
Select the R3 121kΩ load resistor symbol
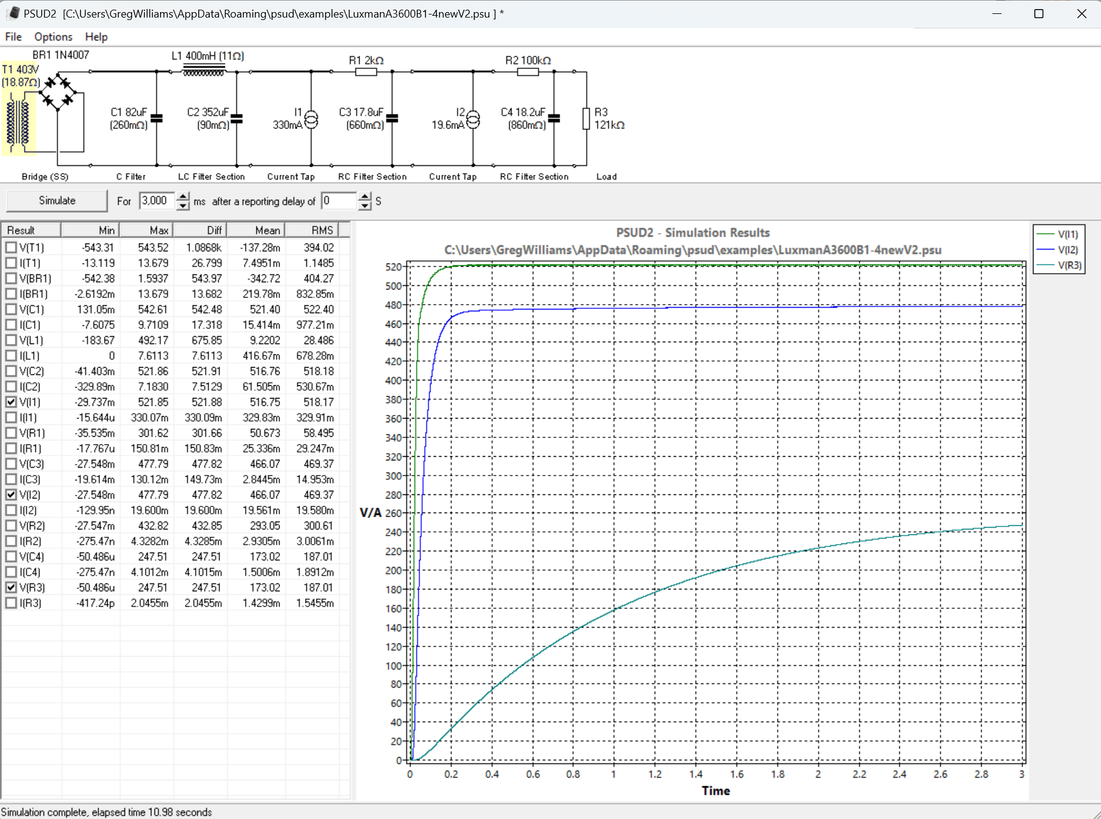point(586,119)
